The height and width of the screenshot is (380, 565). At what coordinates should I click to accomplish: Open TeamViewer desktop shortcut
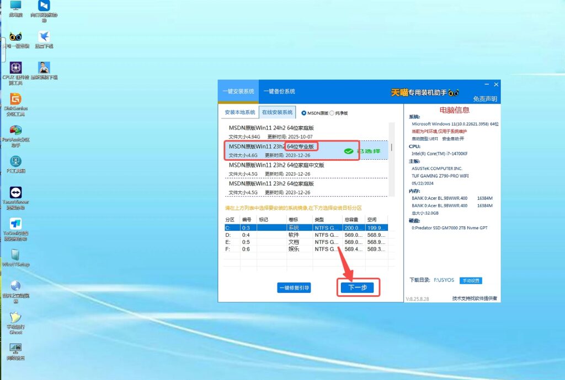(15, 193)
